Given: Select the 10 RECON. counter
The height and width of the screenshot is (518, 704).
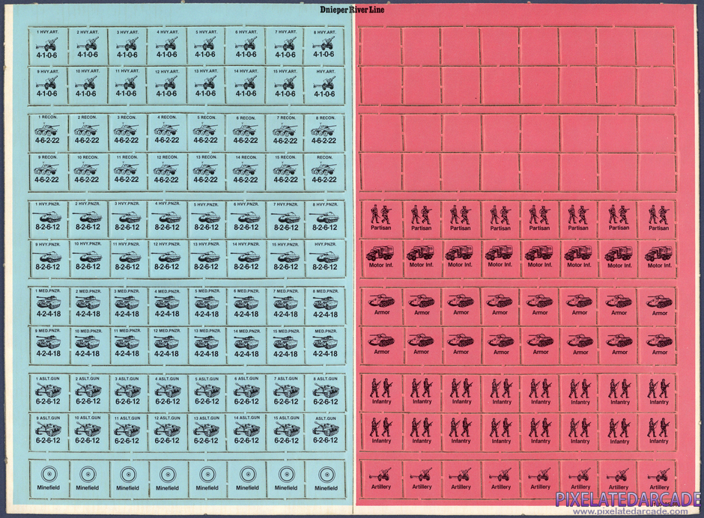Looking at the screenshot, I should 87,171.
